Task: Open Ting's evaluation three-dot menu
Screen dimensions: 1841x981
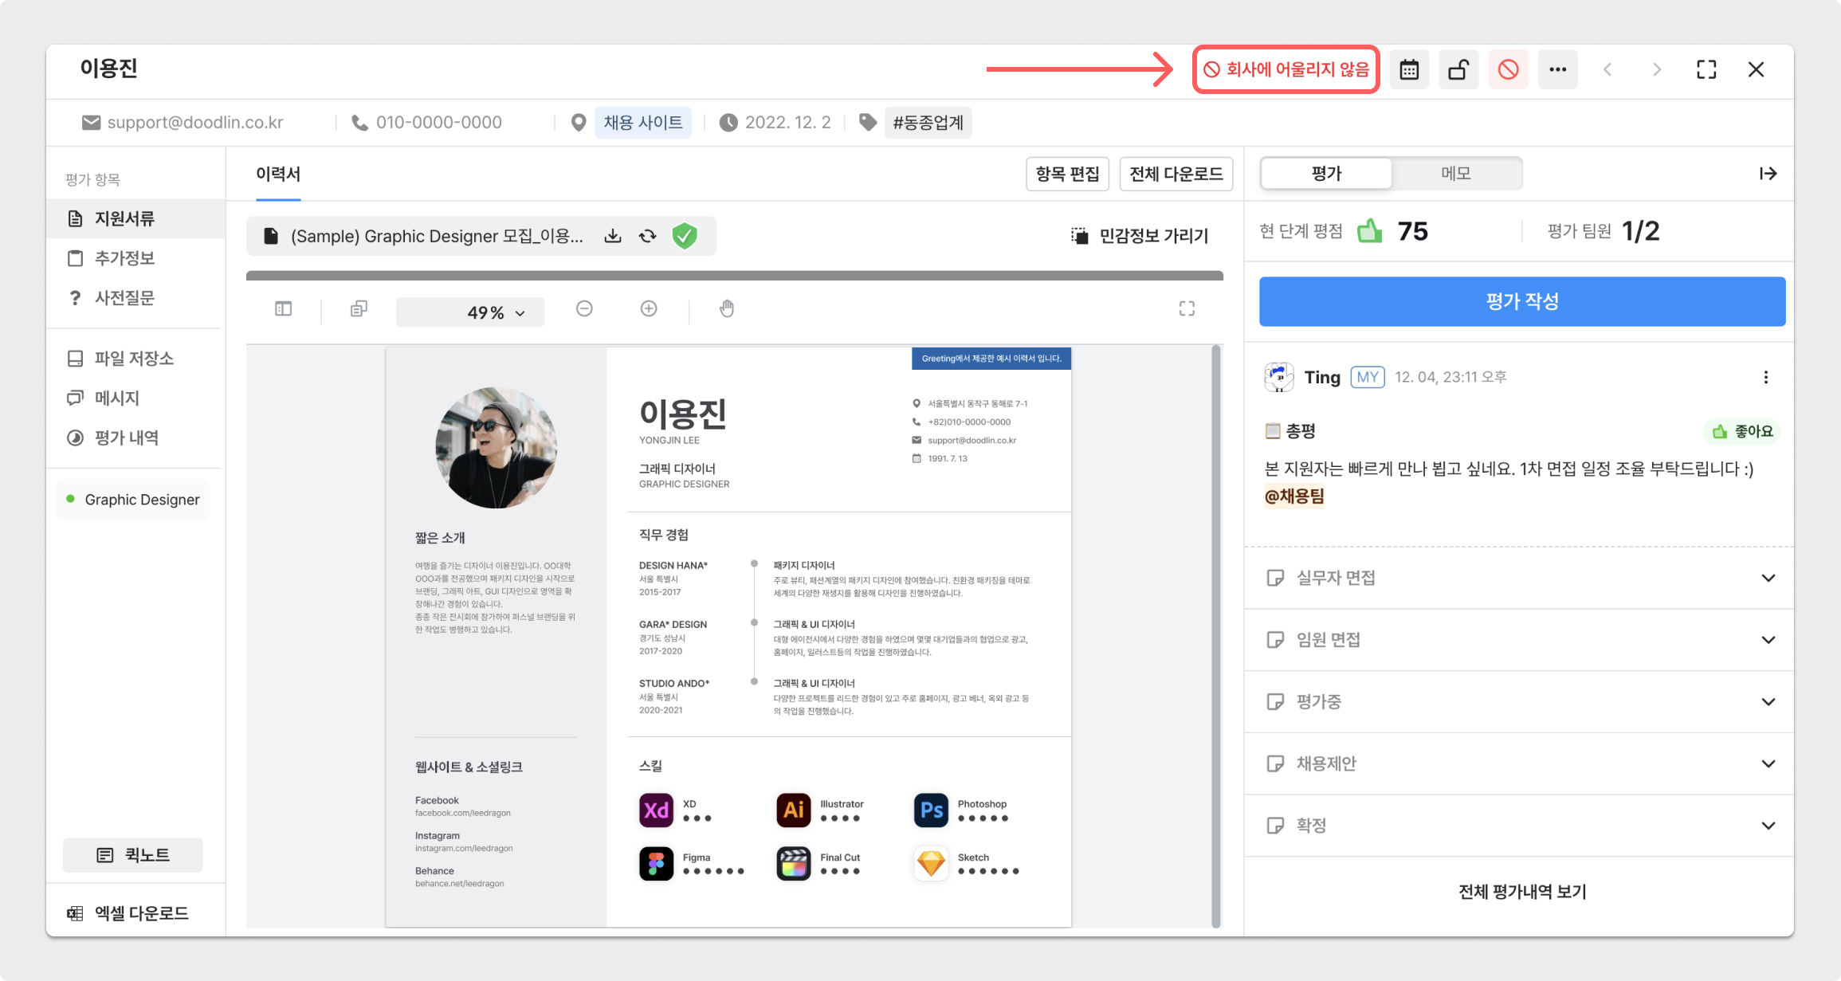Action: point(1765,377)
